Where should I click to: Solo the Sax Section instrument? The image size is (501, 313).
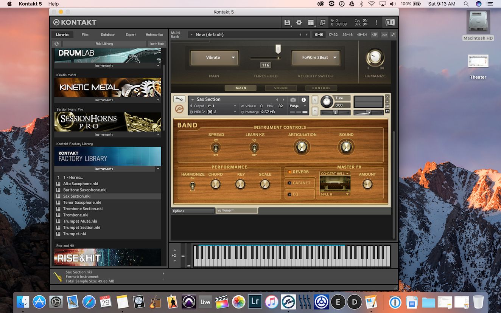[315, 100]
